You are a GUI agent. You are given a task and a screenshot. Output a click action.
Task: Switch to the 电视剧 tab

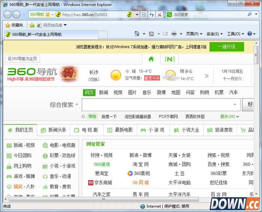[x=87, y=130]
